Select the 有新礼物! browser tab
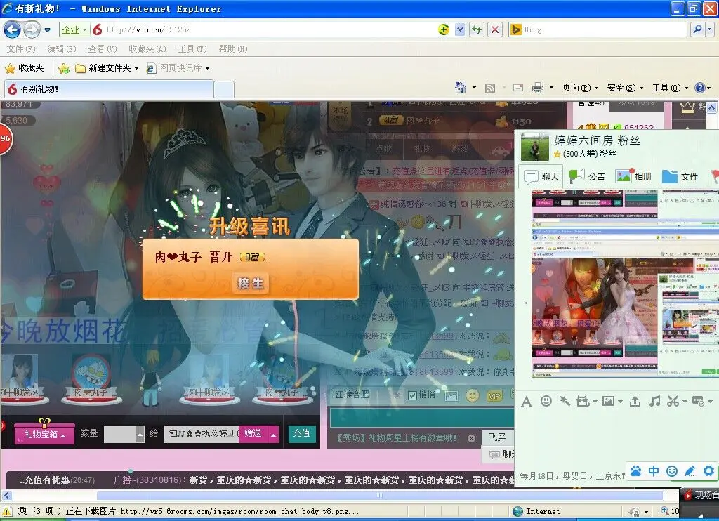 click(109, 89)
